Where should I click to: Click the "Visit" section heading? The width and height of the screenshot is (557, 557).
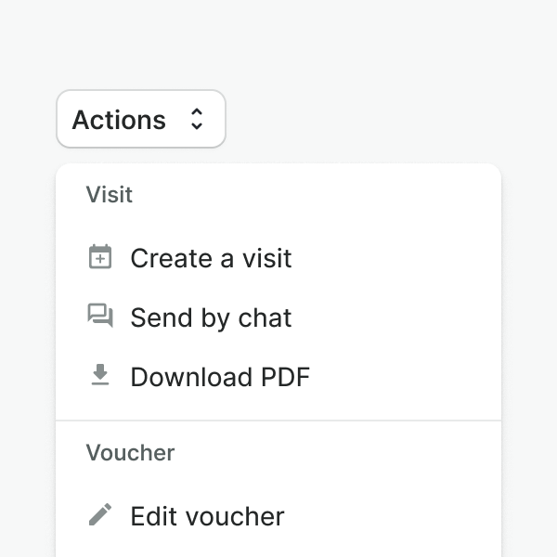pyautogui.click(x=110, y=195)
